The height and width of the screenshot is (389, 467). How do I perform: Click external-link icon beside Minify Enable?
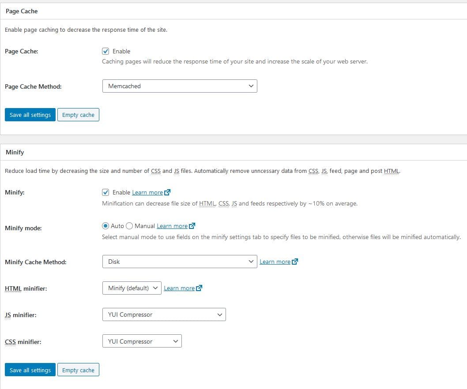click(167, 192)
